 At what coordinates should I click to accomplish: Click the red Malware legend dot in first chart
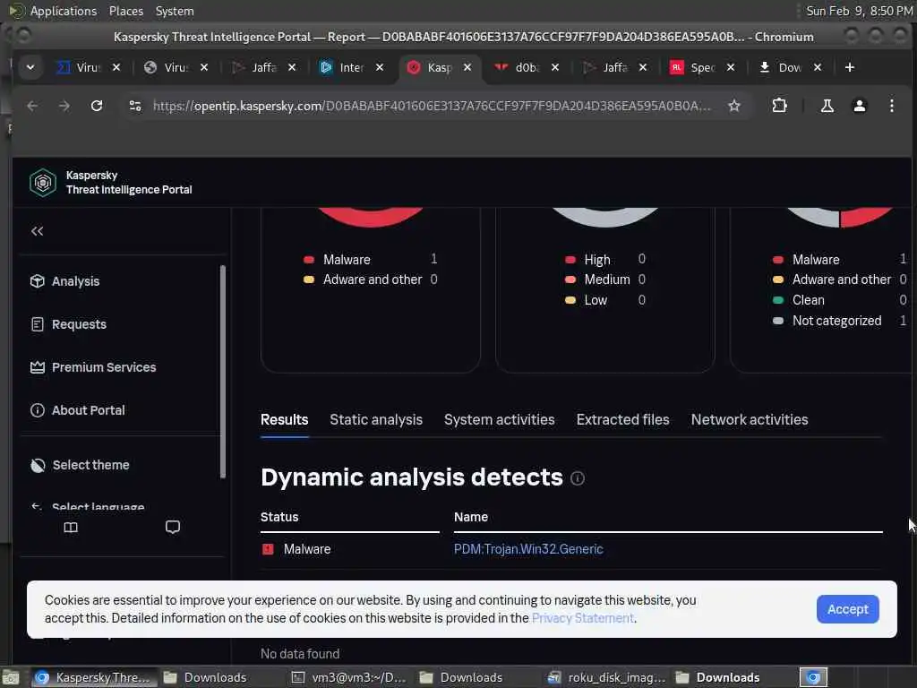point(309,260)
